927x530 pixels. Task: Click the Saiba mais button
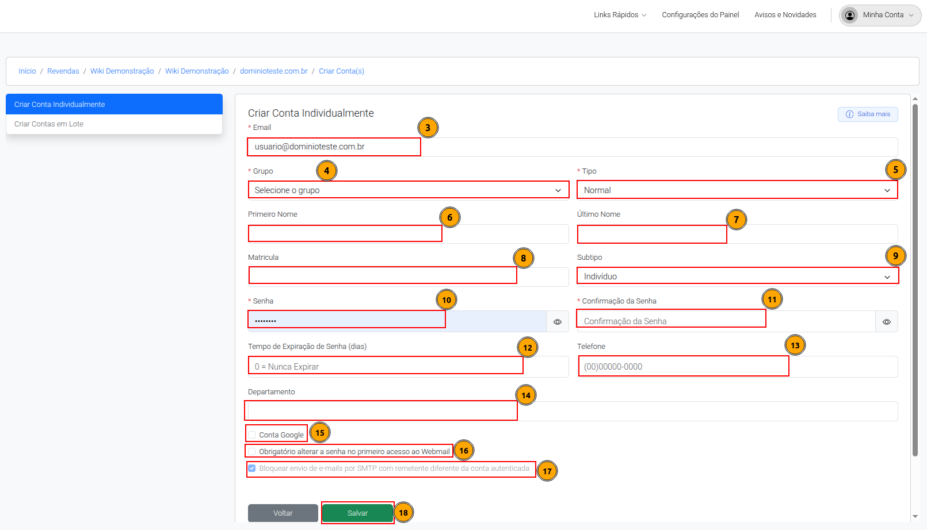point(868,114)
